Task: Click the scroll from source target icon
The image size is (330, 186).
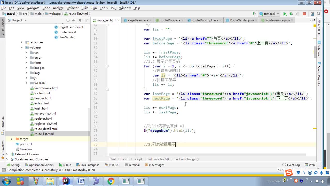Action: [68, 20]
